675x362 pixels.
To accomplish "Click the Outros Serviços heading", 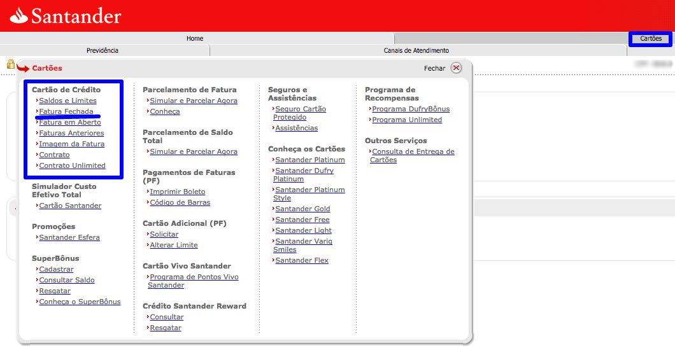I will pos(396,141).
